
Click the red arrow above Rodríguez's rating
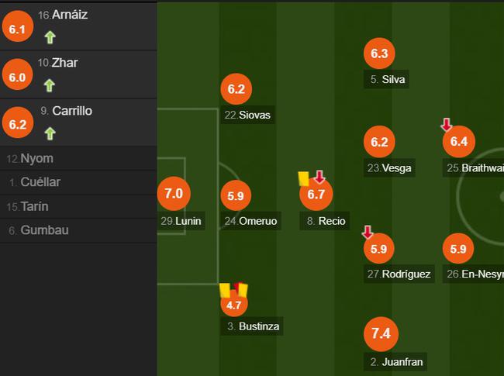click(x=368, y=232)
